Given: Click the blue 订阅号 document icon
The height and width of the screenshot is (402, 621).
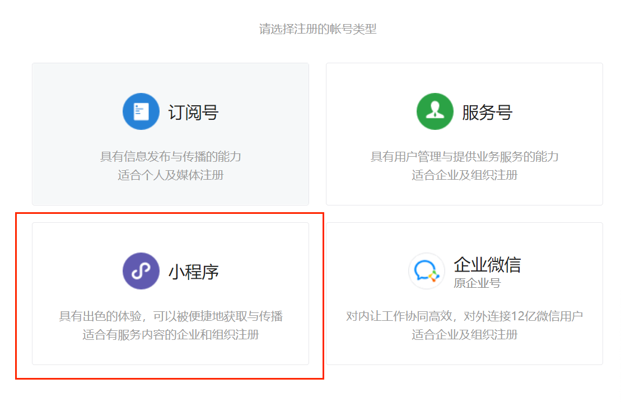Looking at the screenshot, I should point(141,111).
